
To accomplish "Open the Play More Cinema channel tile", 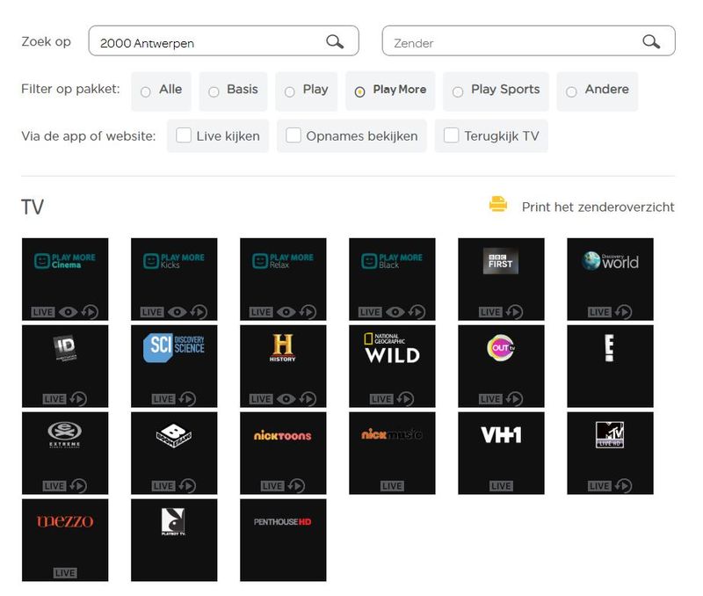I will pos(65,279).
